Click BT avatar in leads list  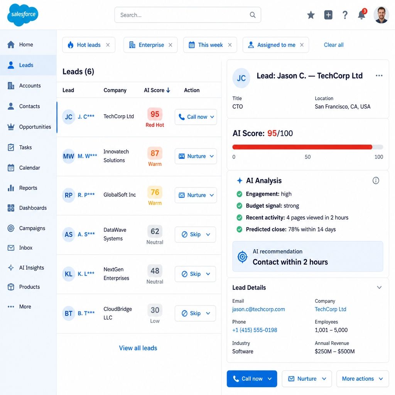coord(69,313)
